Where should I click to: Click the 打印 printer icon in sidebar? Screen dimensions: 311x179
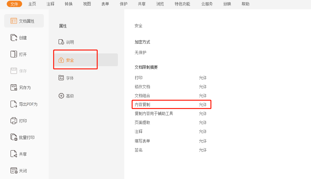pyautogui.click(x=14, y=121)
